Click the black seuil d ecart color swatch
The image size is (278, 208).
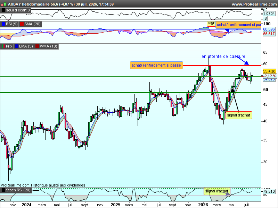coord(3,10)
